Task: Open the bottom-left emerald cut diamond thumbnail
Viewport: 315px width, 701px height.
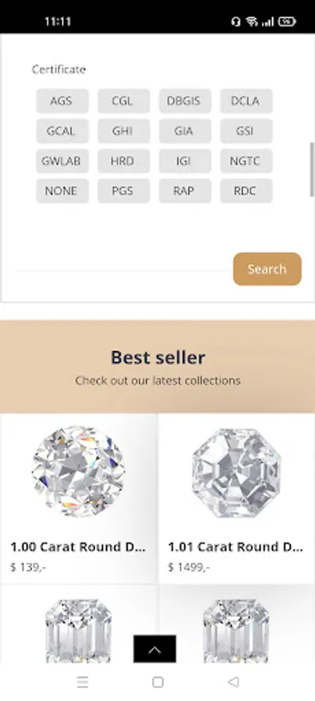Action: (78, 630)
